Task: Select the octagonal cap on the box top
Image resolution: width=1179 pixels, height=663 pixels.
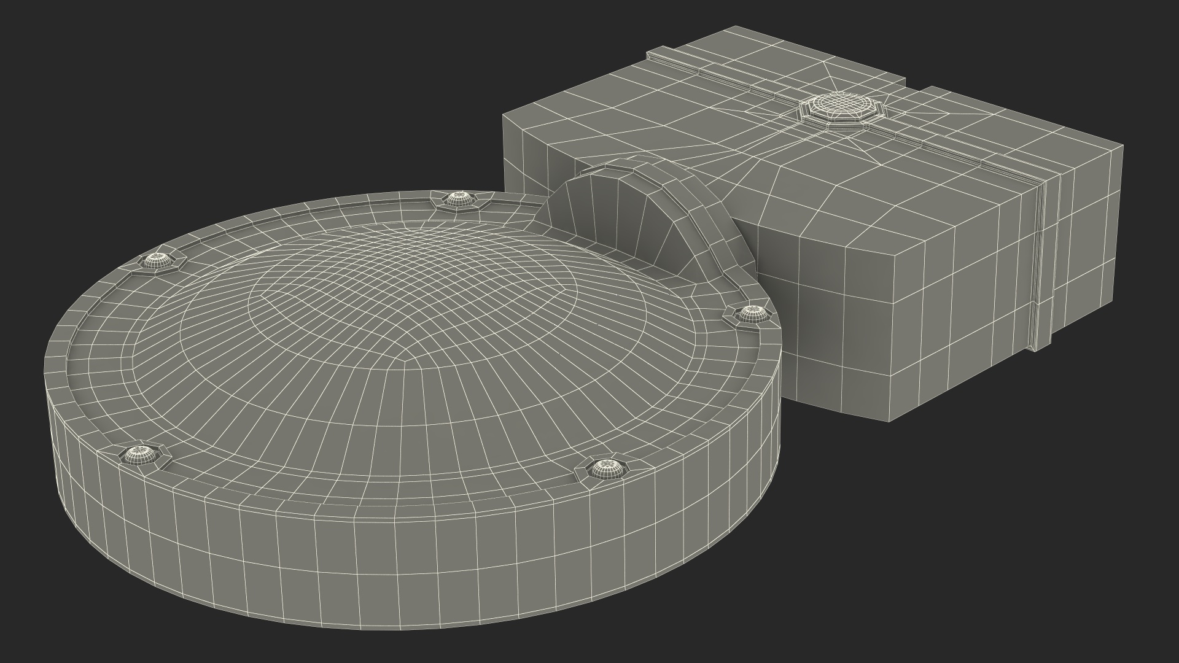Action: point(842,107)
